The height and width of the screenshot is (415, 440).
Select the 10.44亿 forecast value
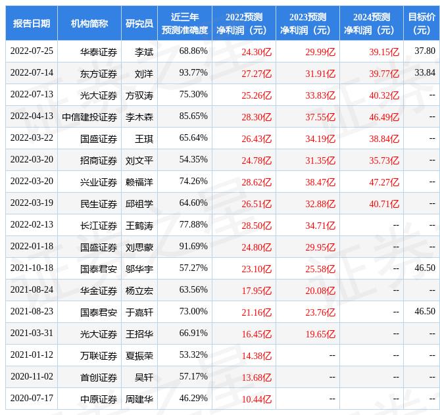pos(257,399)
